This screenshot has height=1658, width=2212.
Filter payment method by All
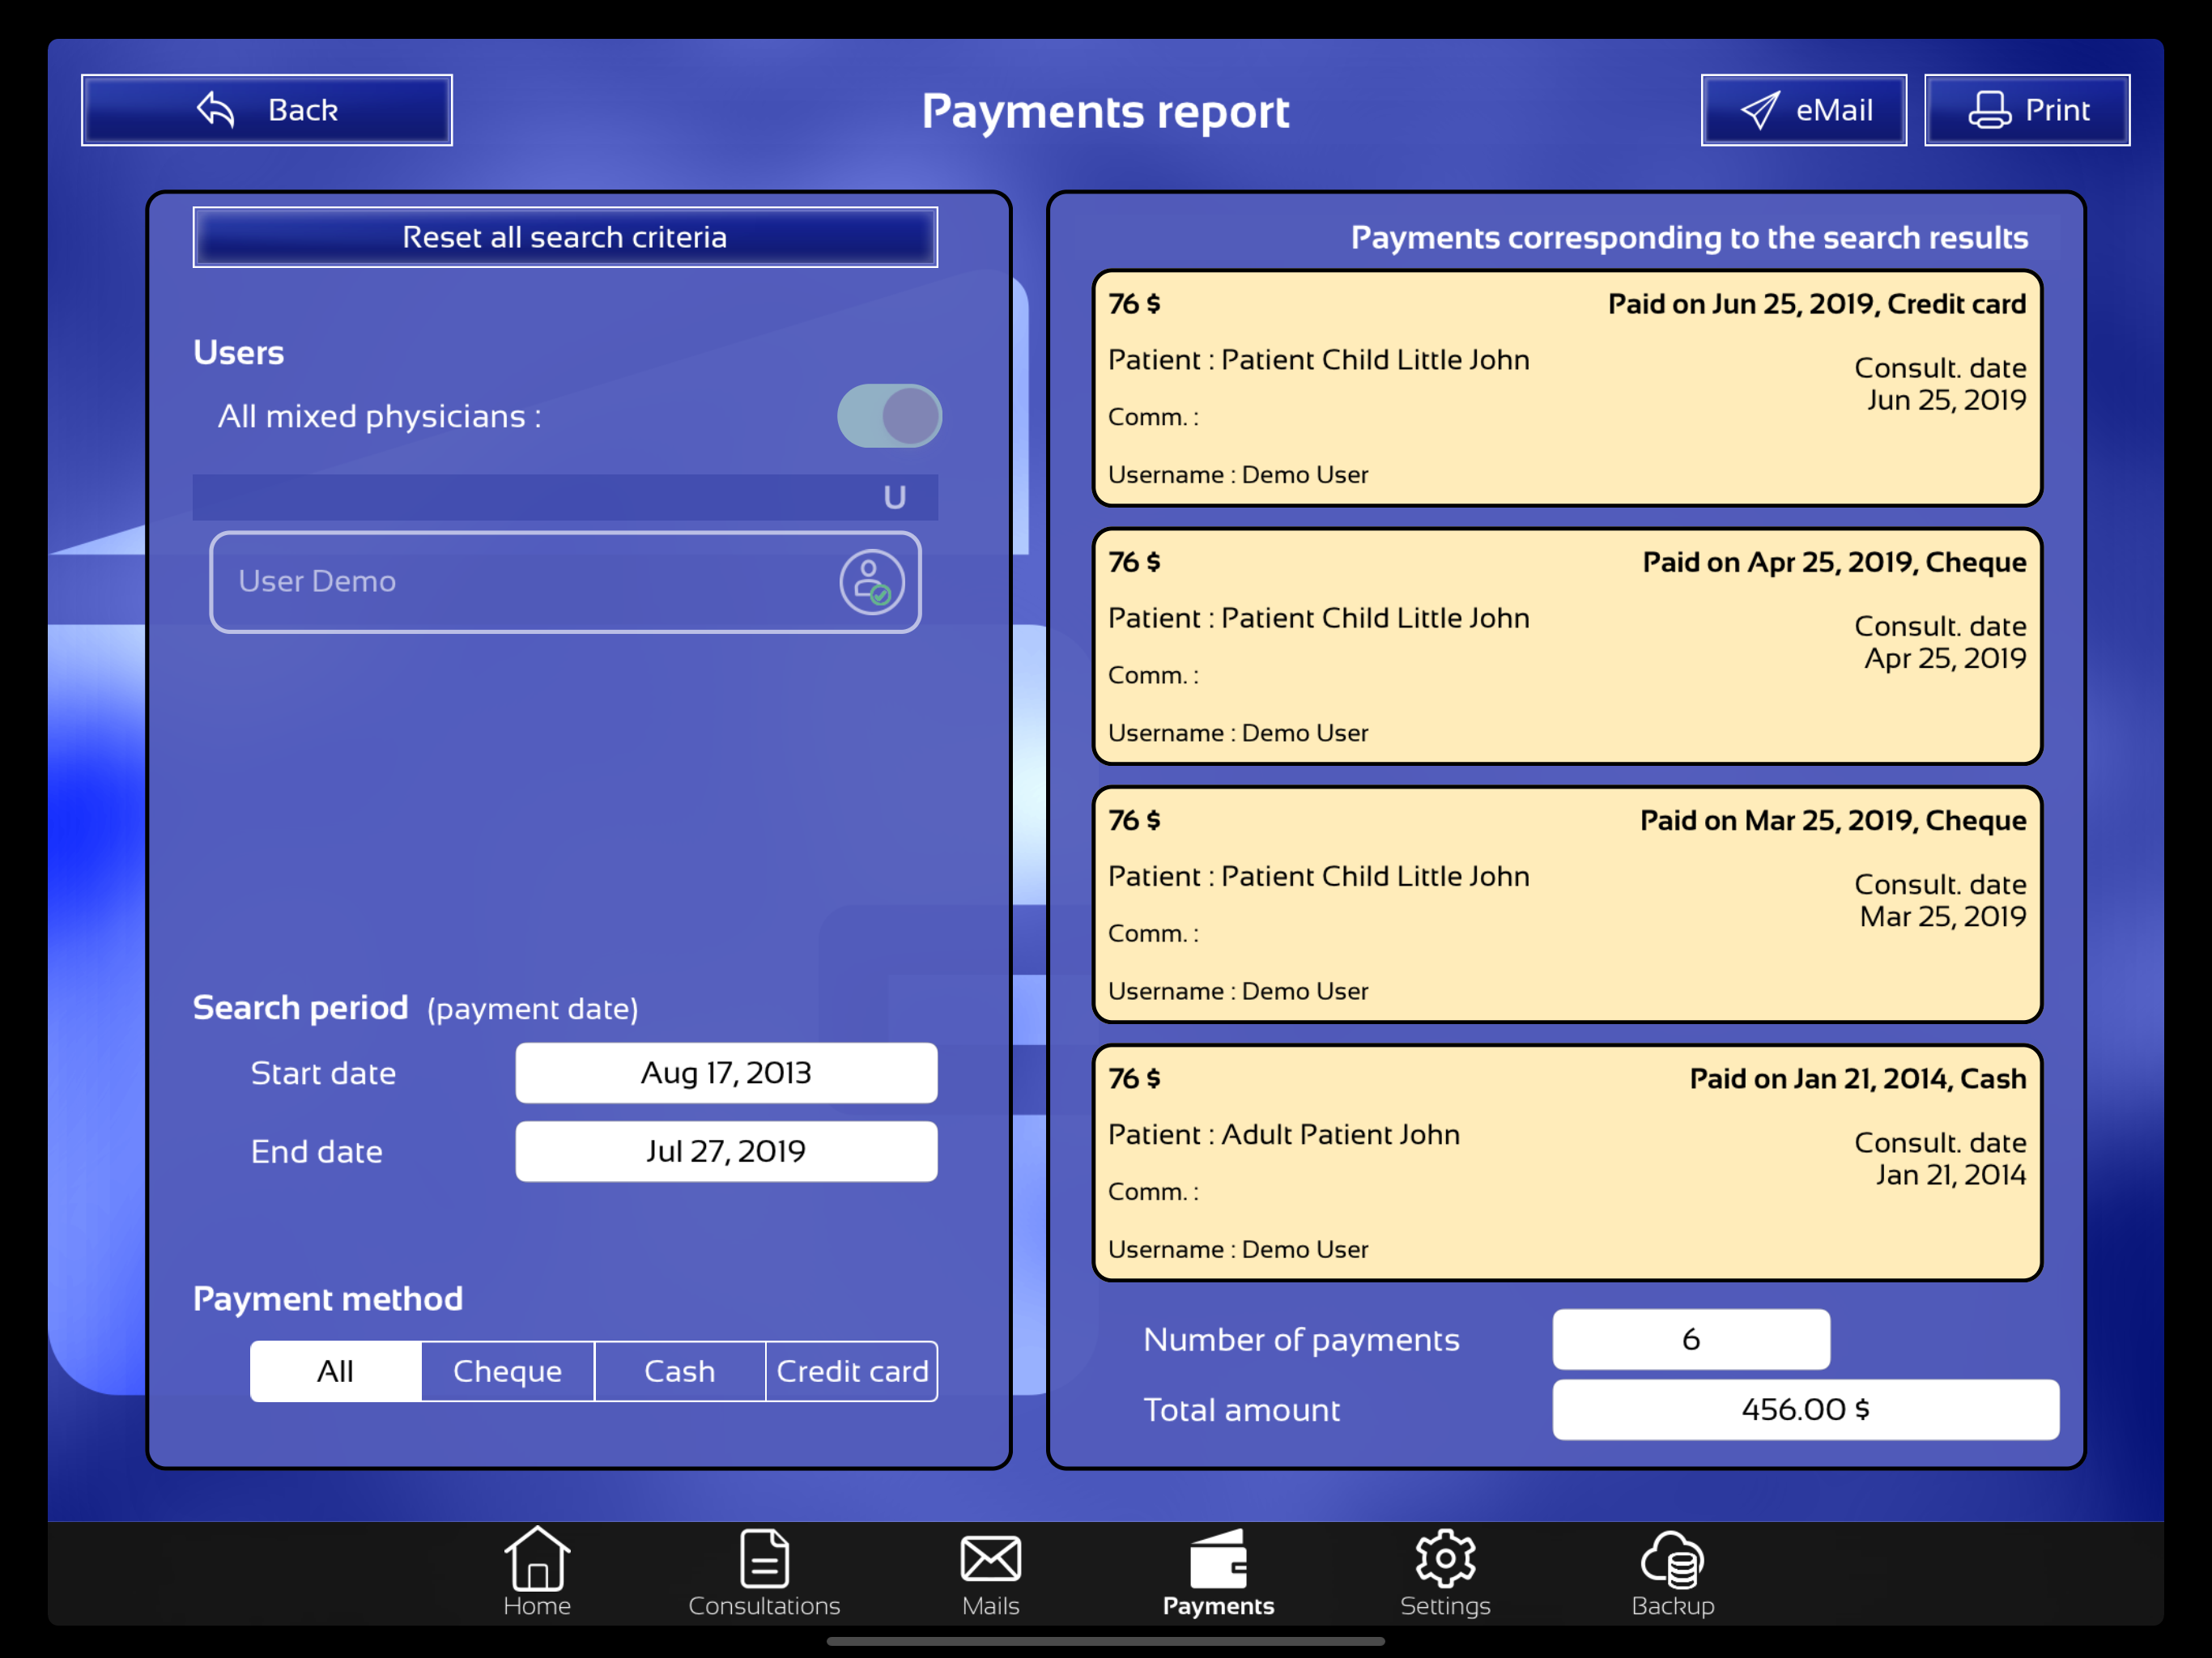pos(336,1371)
